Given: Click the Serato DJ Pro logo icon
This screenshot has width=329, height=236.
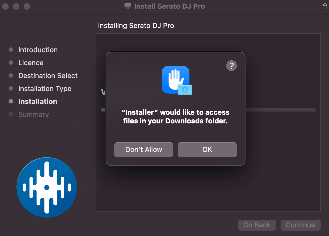Looking at the screenshot, I should (x=47, y=187).
